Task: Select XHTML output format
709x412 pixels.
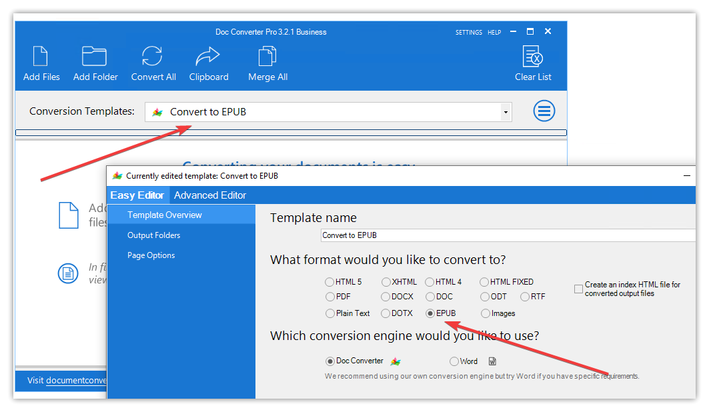Action: (x=386, y=282)
